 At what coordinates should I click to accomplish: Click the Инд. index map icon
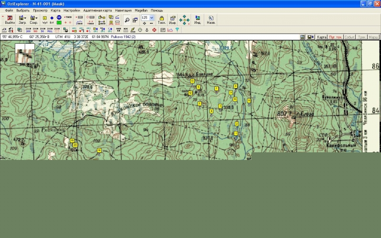pos(197,20)
